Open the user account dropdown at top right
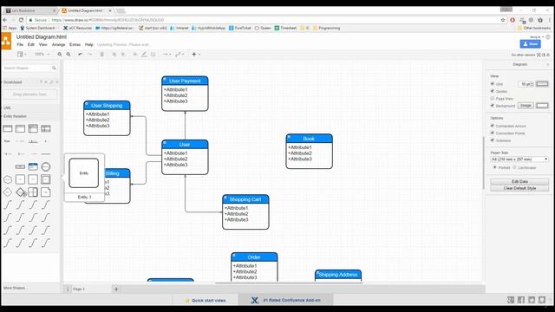This screenshot has width=555, height=312. (x=537, y=36)
